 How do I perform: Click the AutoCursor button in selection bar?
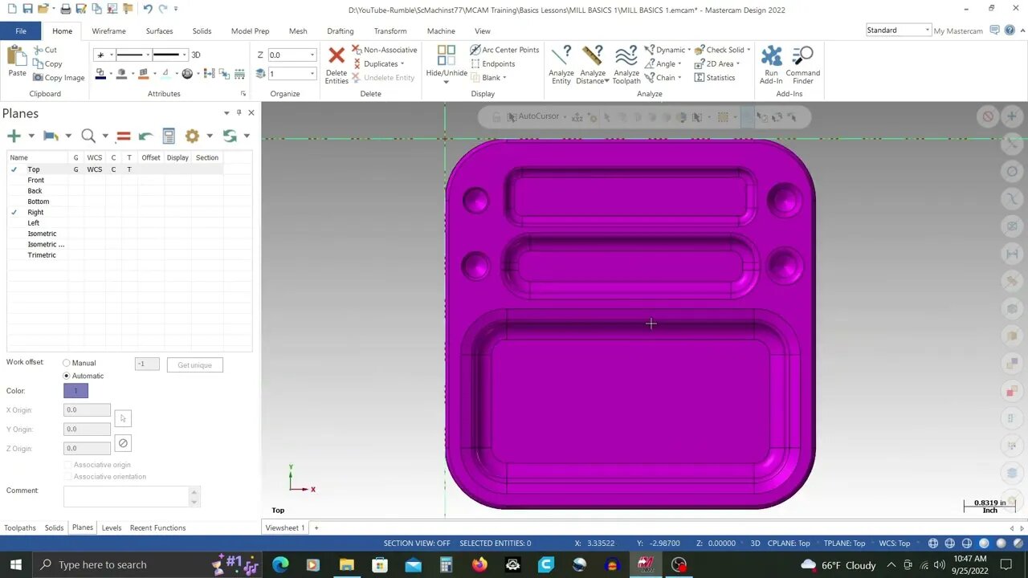click(x=532, y=116)
